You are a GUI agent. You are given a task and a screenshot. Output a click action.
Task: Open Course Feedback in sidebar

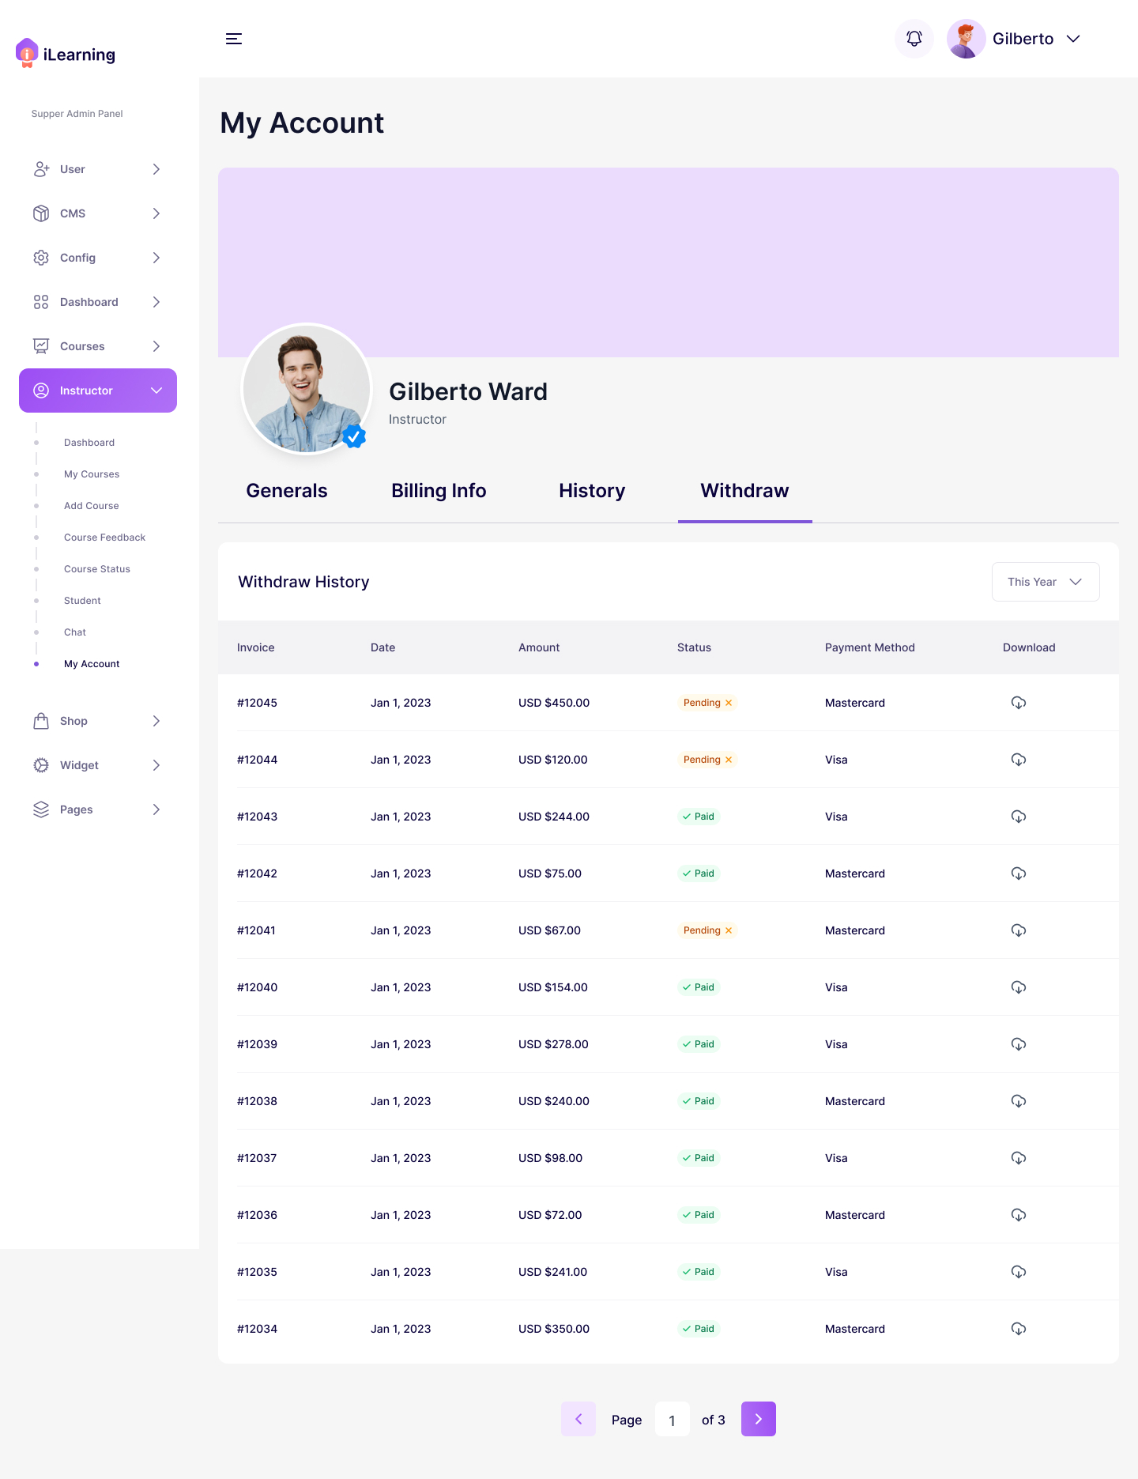point(104,538)
